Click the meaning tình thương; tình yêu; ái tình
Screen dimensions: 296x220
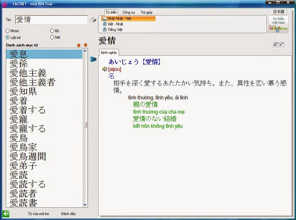click(x=158, y=97)
